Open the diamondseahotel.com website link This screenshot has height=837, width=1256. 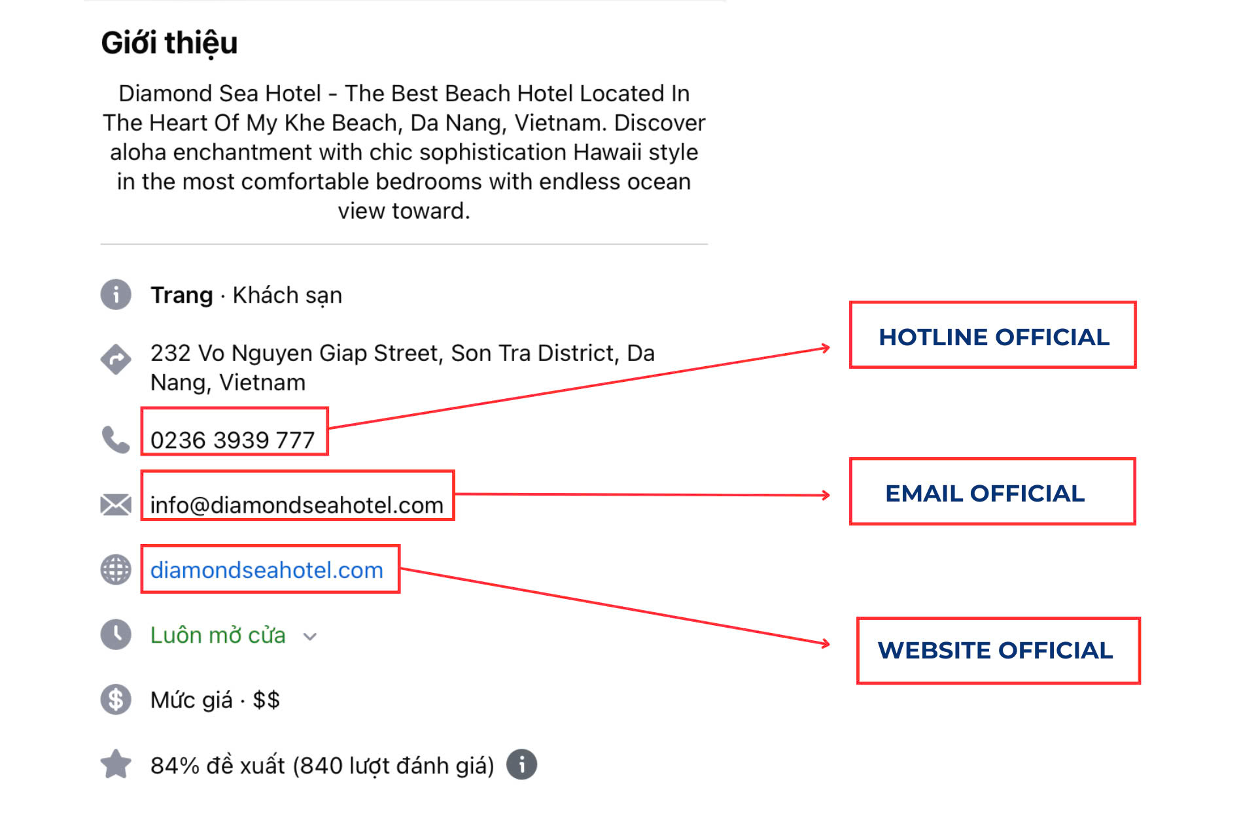[266, 570]
